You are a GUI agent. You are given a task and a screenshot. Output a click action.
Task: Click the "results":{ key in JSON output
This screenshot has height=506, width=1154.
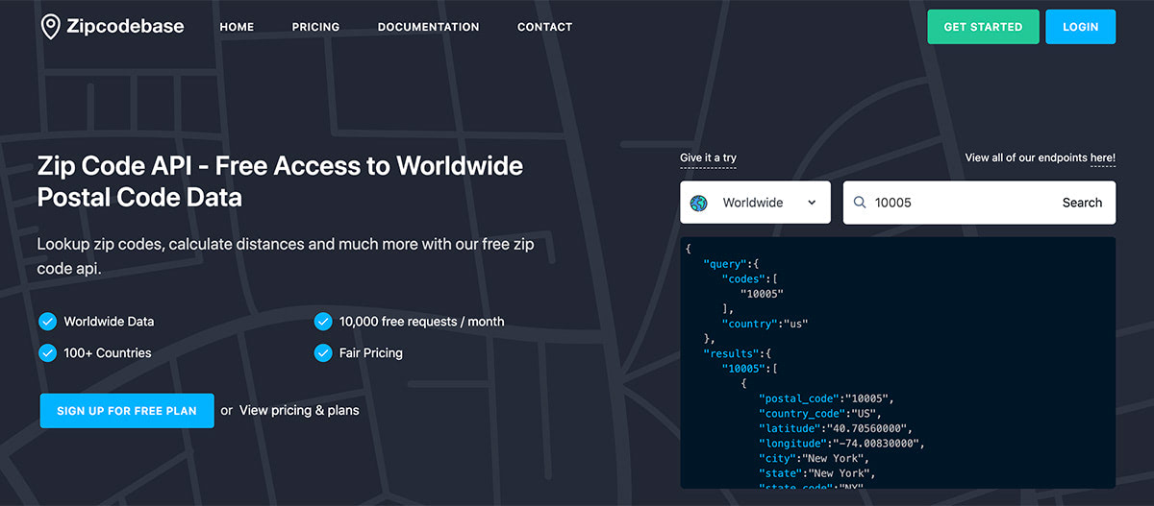(737, 353)
